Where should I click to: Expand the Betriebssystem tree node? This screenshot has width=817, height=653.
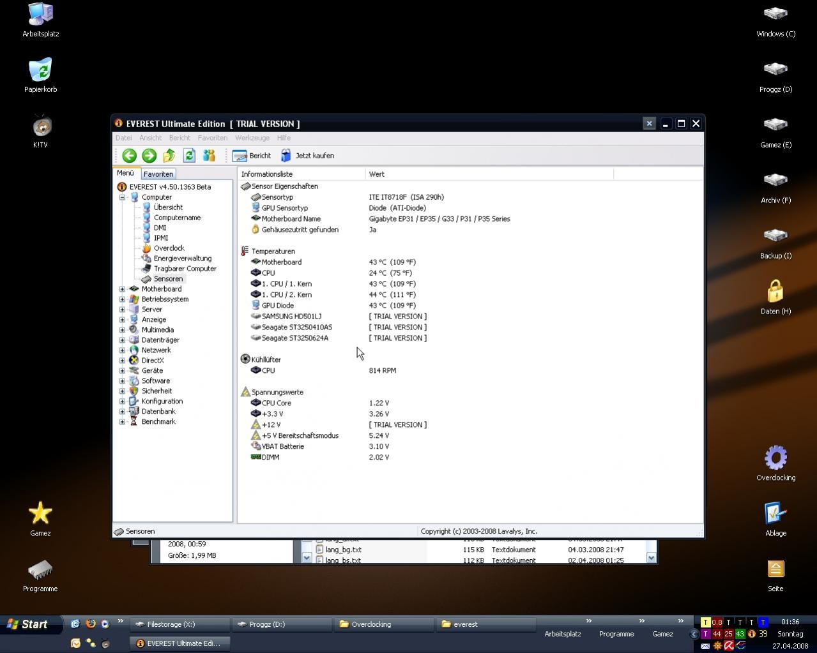pos(122,299)
